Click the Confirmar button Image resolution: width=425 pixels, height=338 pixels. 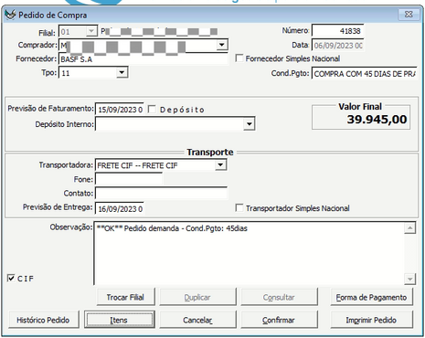279,320
